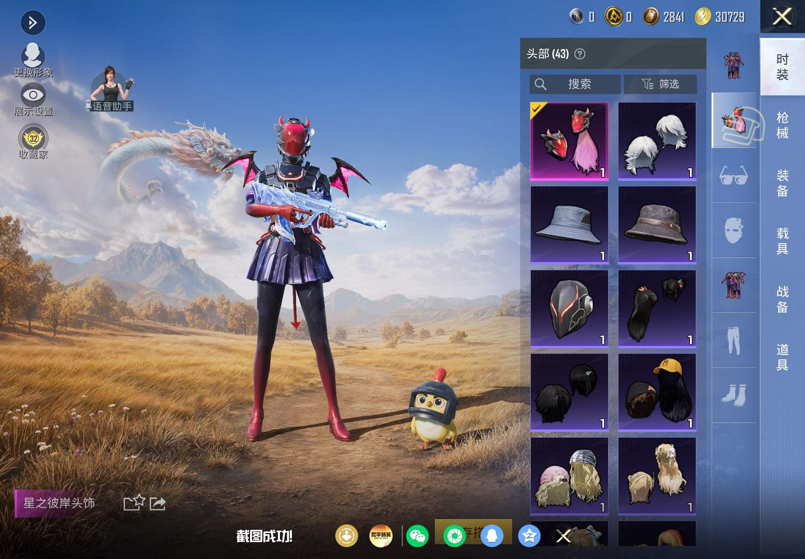Expand the left side menu arrow

click(33, 23)
